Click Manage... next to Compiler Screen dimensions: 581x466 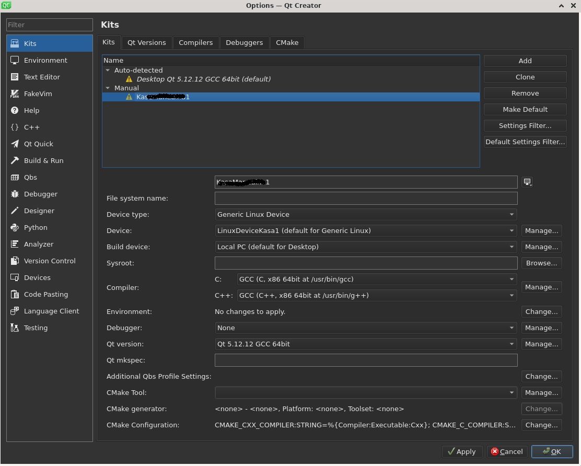(542, 288)
